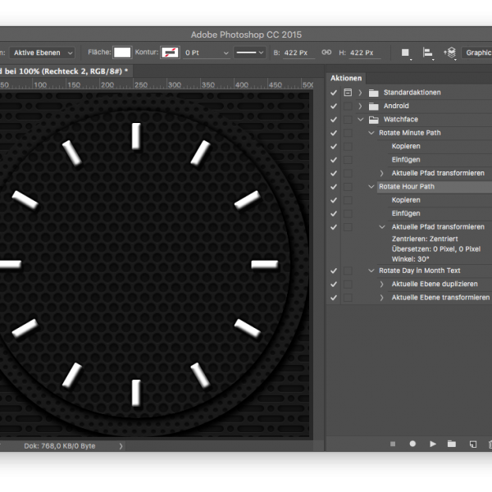Collapse the Rotate Hour Path action
This screenshot has height=492, width=492.
pyautogui.click(x=371, y=186)
